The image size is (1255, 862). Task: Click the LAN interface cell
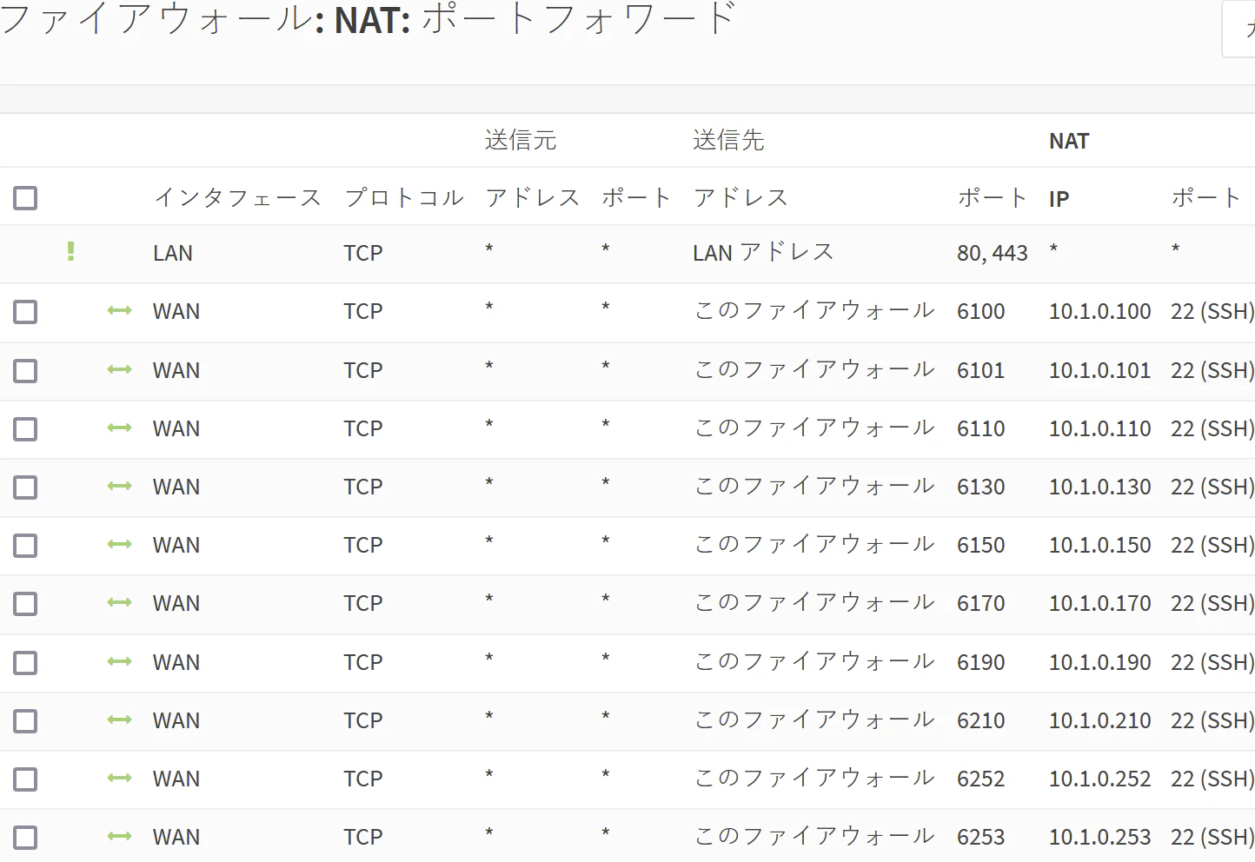(x=172, y=253)
